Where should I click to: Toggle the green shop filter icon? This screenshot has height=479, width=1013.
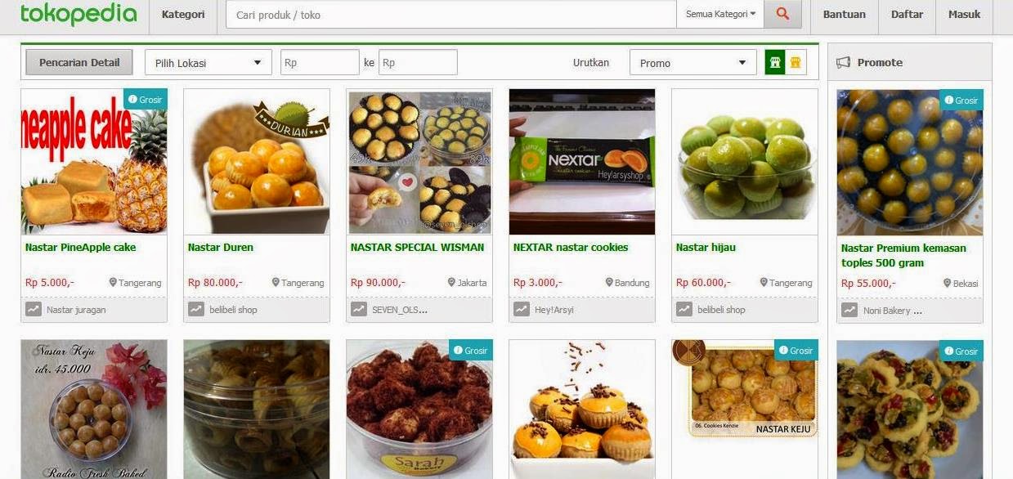tap(775, 63)
